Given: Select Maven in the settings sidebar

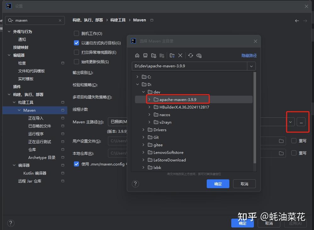Looking at the screenshot, I should (x=30, y=110).
